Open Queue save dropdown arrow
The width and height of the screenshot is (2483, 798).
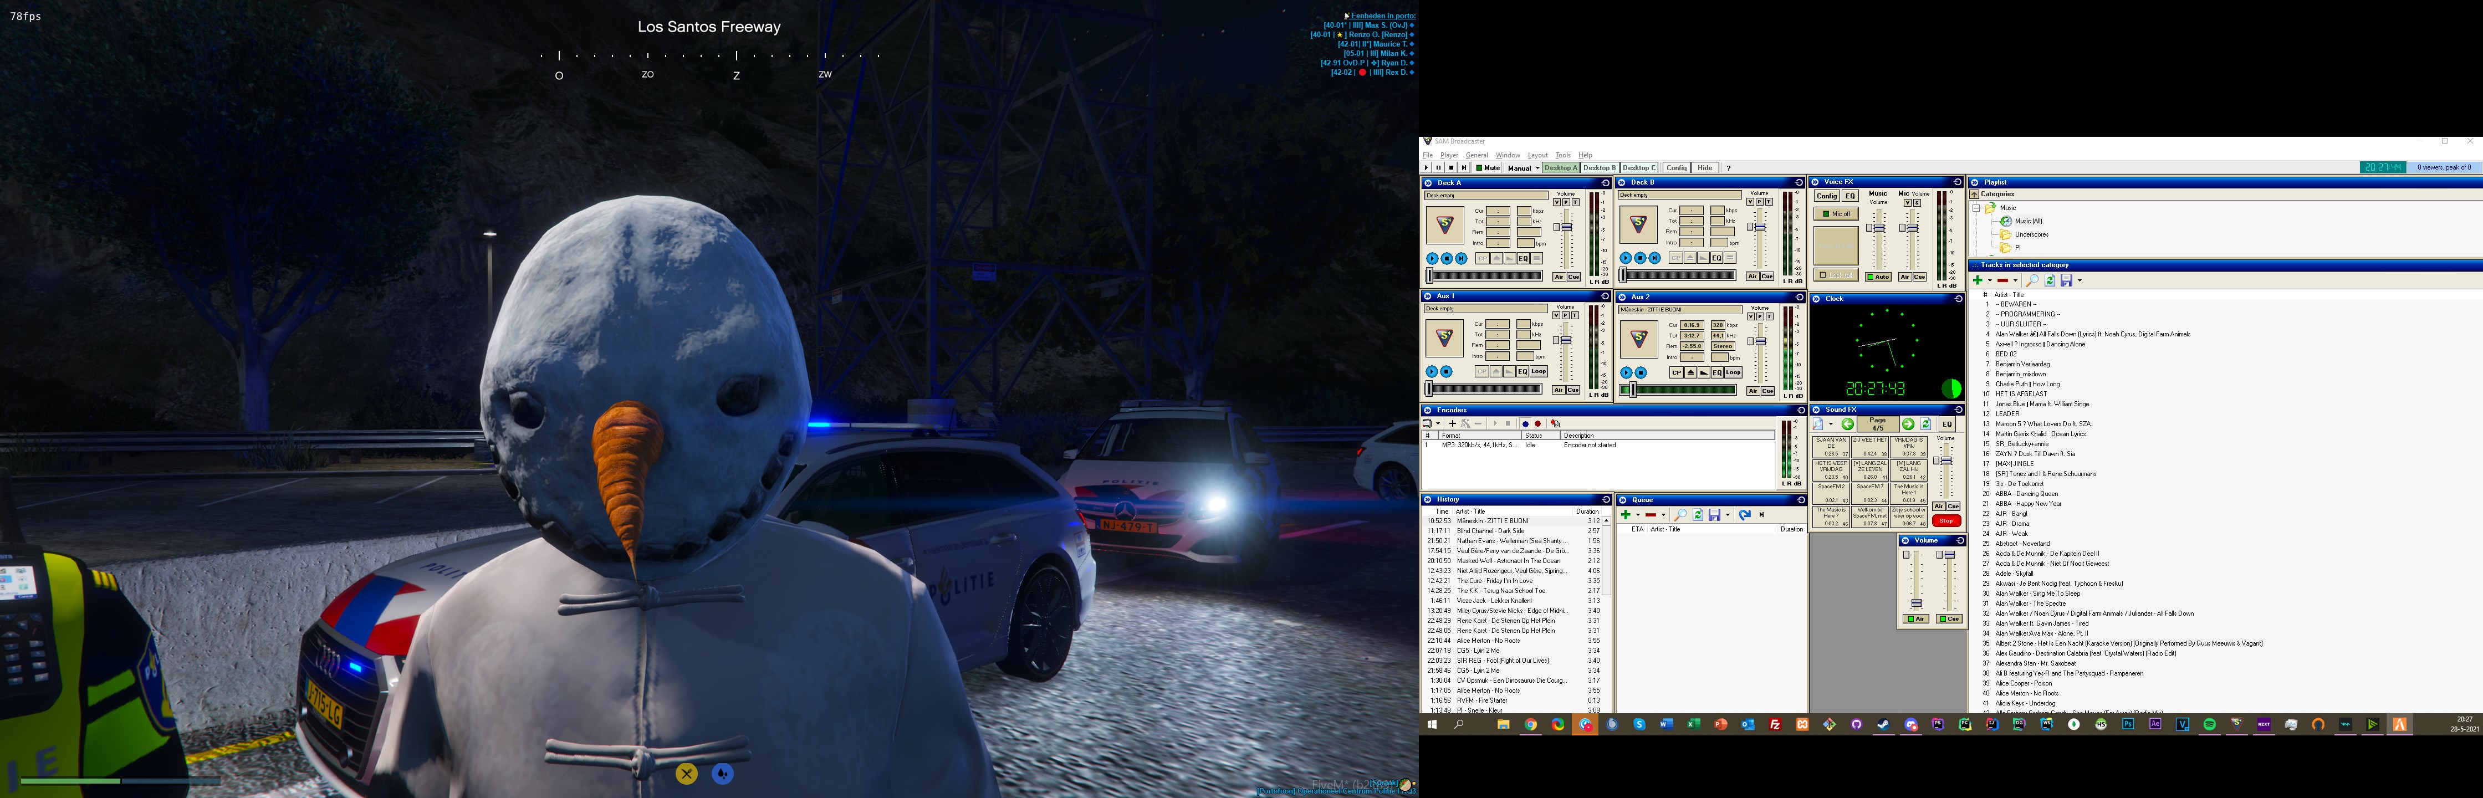(x=1728, y=515)
